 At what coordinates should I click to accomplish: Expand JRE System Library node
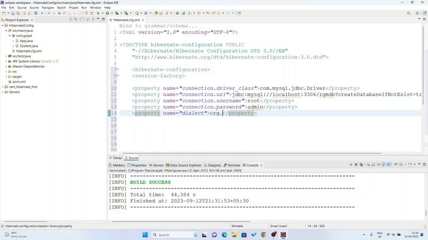coord(6,61)
